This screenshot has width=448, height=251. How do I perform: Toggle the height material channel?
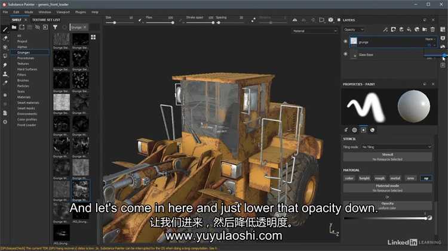click(364, 178)
